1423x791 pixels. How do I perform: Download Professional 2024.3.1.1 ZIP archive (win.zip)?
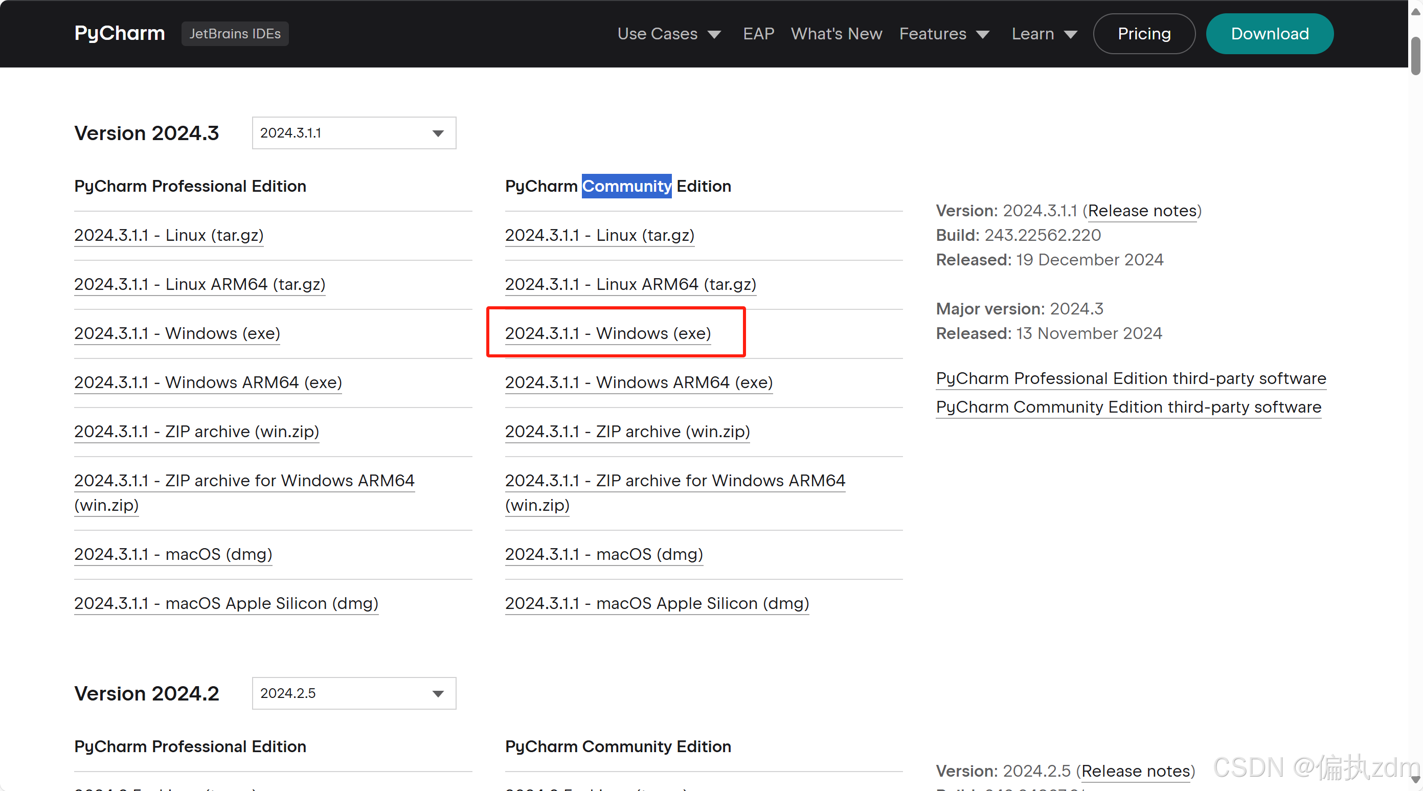(x=197, y=432)
